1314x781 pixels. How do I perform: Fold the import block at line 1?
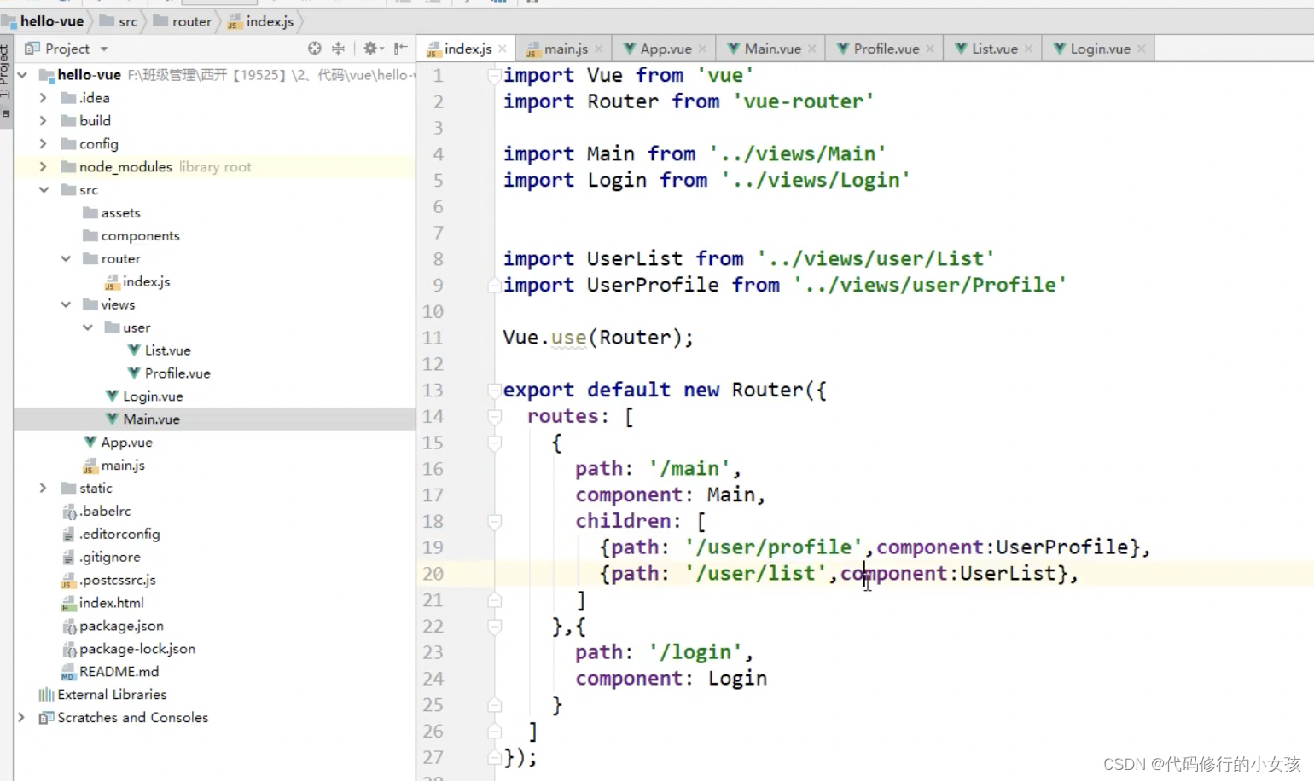(494, 76)
